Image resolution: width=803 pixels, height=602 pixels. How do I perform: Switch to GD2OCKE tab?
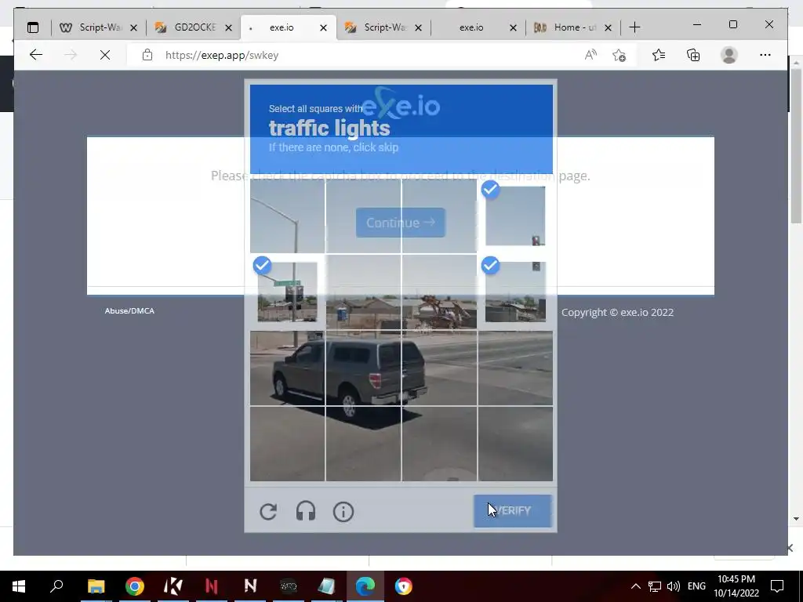[194, 27]
